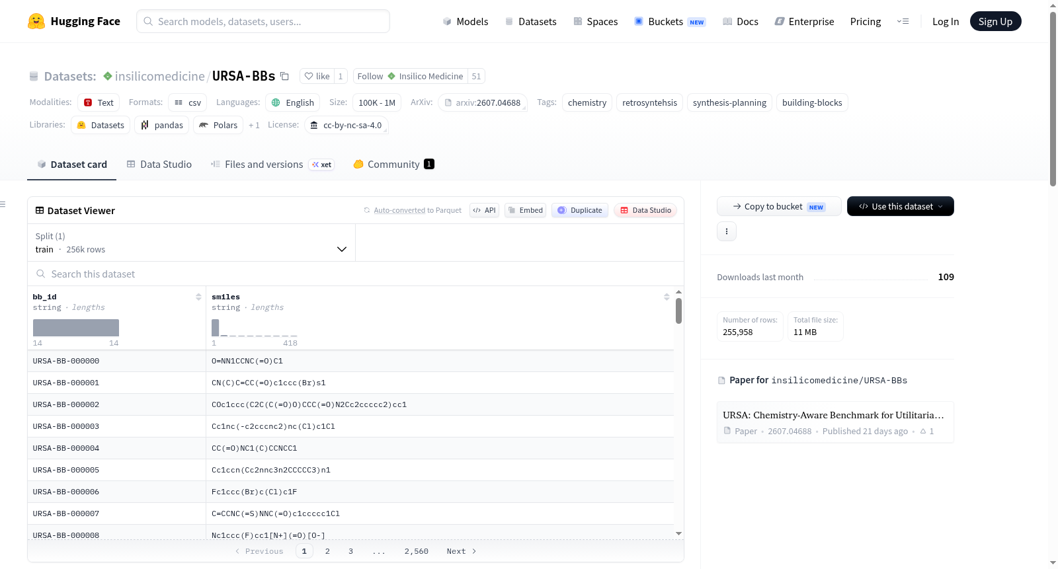Open Spaces in the navigation
The width and height of the screenshot is (1058, 569).
595,22
